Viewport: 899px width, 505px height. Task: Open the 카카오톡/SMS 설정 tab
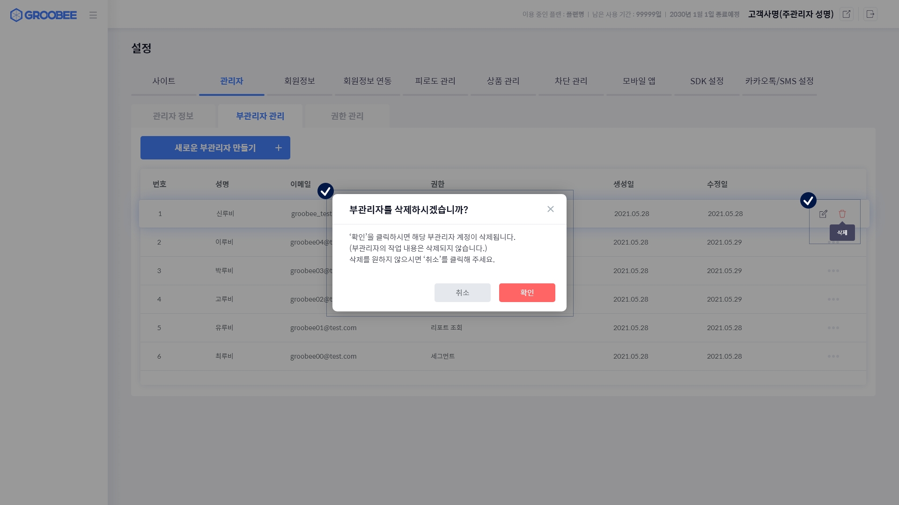(x=779, y=81)
